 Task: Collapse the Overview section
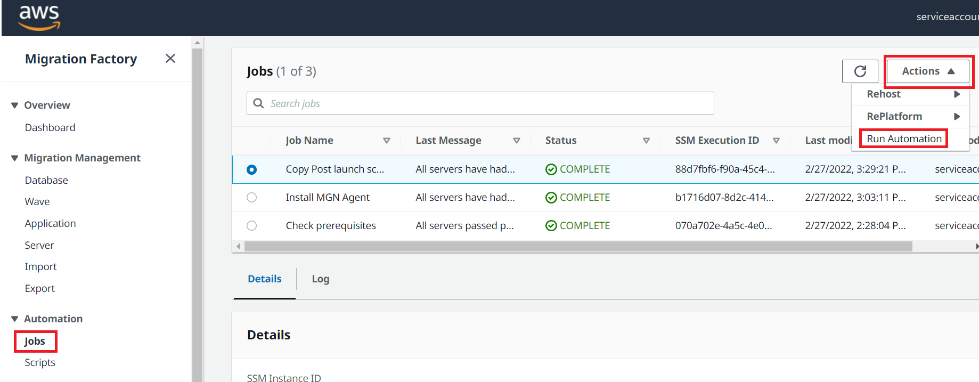15,105
